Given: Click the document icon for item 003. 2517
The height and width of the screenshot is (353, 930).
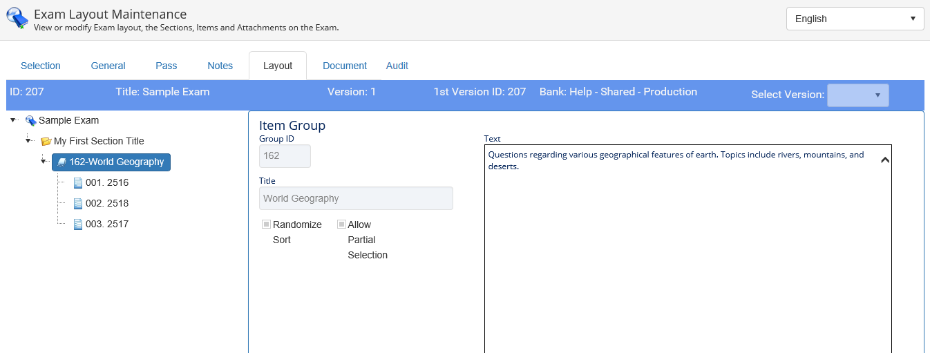Looking at the screenshot, I should click(78, 225).
